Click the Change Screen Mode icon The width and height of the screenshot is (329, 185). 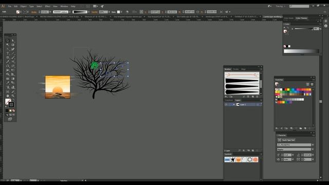tap(10, 119)
